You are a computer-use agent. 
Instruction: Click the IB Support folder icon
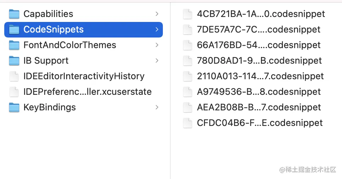(x=14, y=61)
